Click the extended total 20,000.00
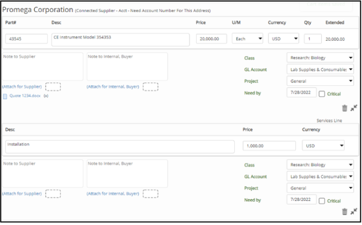This screenshot has height=225, width=362. click(x=335, y=39)
